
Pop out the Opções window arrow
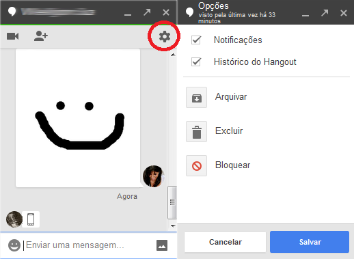pos(325,13)
